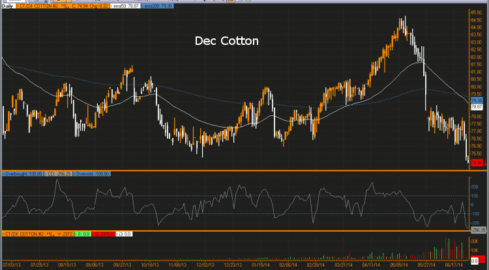
Task: Click the orange divider above the volume pane
Action: (235, 230)
